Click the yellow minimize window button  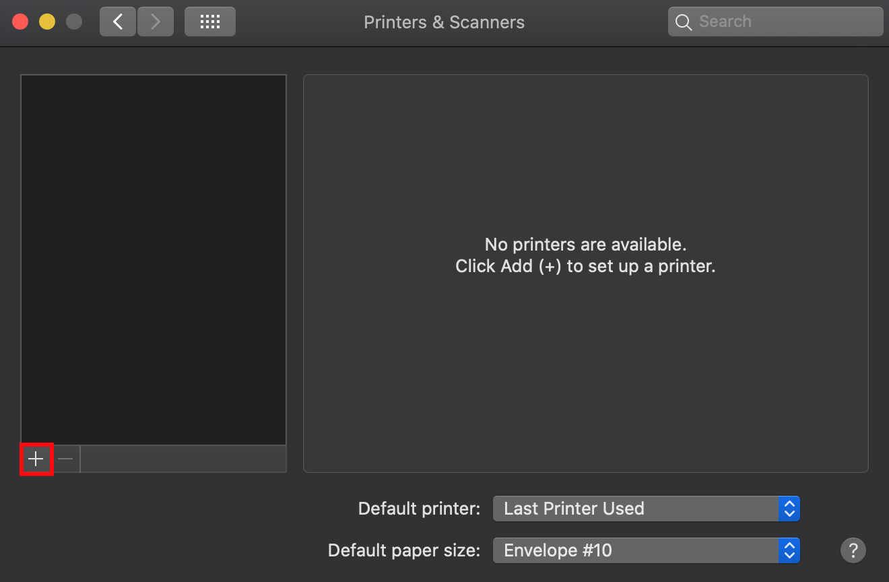click(x=46, y=21)
